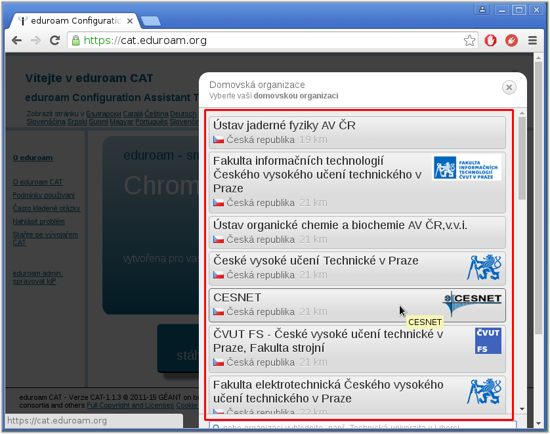Open the O eduroam CAT link
The height and width of the screenshot is (434, 550).
(37, 182)
